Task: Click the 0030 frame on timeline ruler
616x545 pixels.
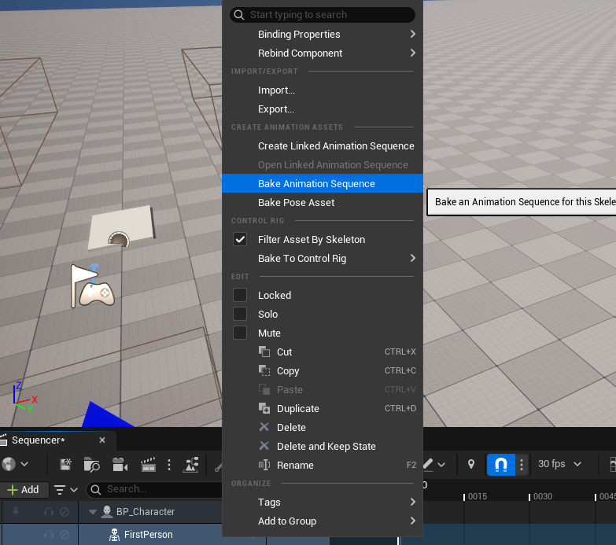Action: [543, 496]
